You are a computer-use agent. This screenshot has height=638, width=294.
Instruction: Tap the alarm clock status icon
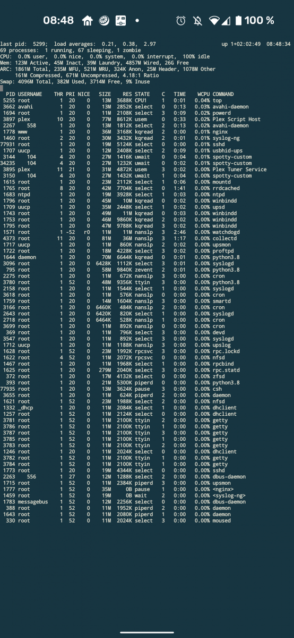pos(181,21)
